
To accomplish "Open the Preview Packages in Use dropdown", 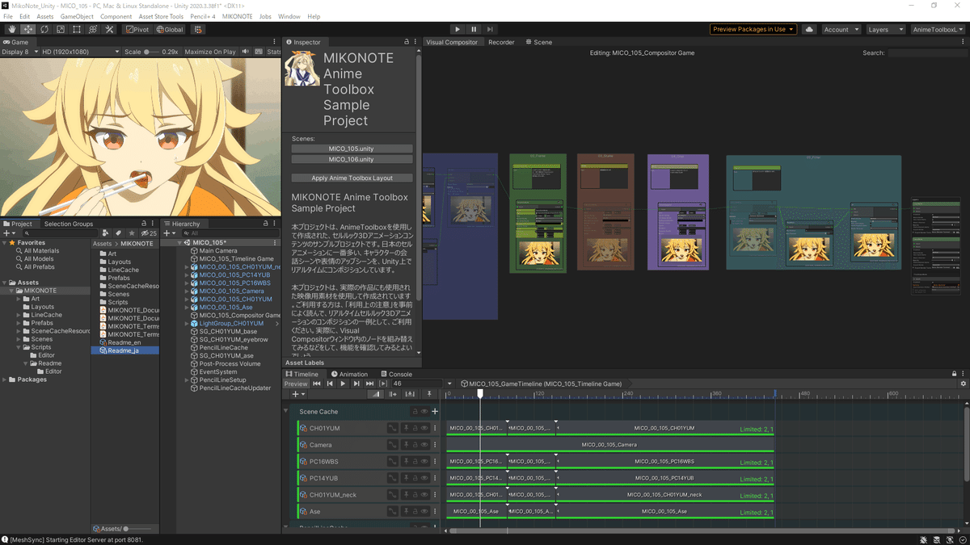I will [x=753, y=29].
